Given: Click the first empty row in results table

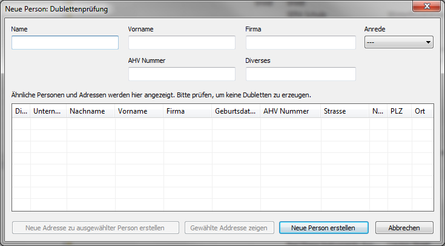Looking at the screenshot, I should tap(223, 123).
